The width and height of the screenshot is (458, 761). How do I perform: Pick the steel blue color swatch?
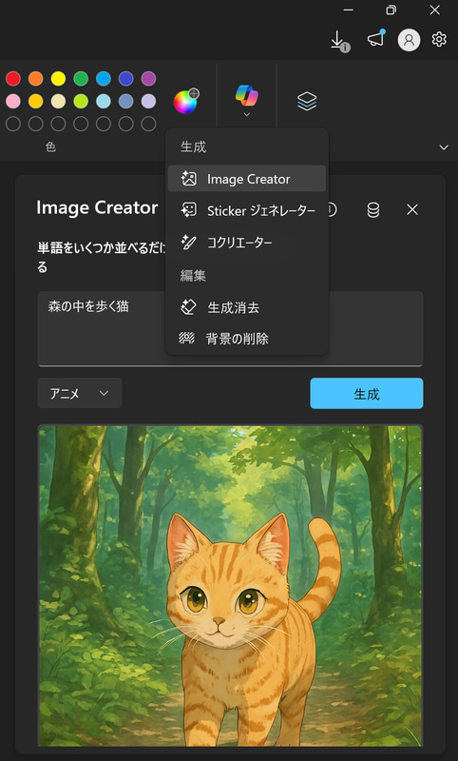(x=126, y=101)
